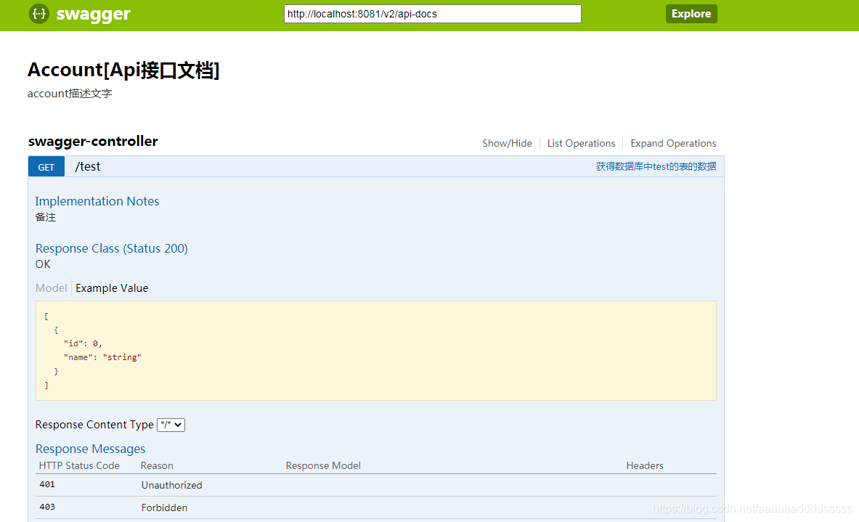
Task: Click the "name": "string" line in example
Action: point(102,357)
